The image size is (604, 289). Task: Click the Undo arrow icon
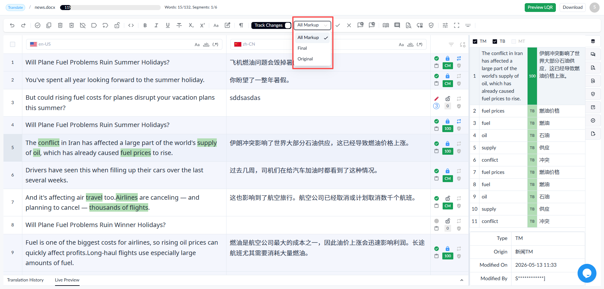(x=12, y=25)
